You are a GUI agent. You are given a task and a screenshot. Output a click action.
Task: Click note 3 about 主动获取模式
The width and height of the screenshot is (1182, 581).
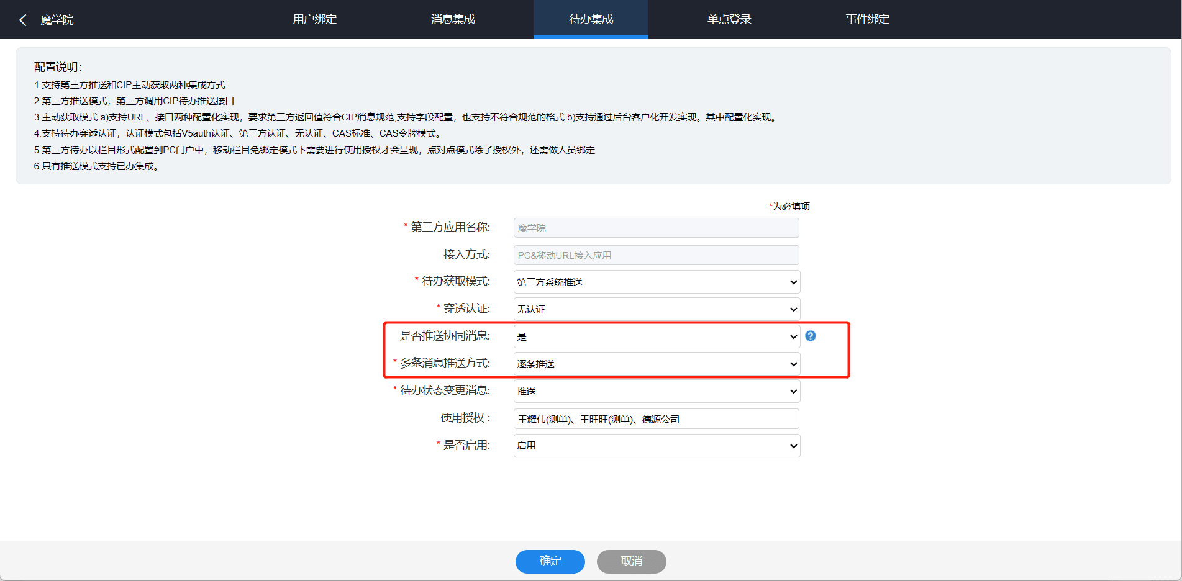point(406,117)
